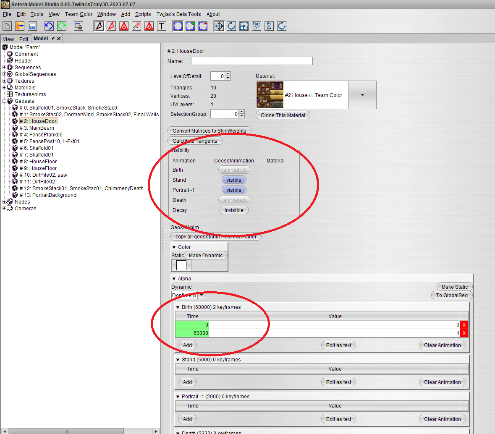This screenshot has width=495, height=434.
Task: Collapse Stand (5000) keyframes section
Action: click(x=178, y=360)
